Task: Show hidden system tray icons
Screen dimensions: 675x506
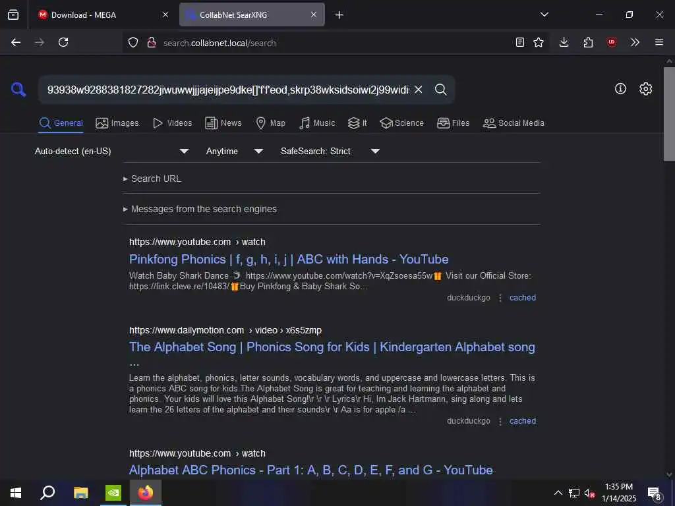Action: 558,493
